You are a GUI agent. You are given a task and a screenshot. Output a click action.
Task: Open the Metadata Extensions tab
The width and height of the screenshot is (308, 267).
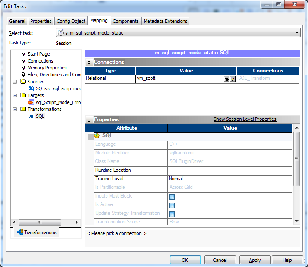click(x=166, y=21)
